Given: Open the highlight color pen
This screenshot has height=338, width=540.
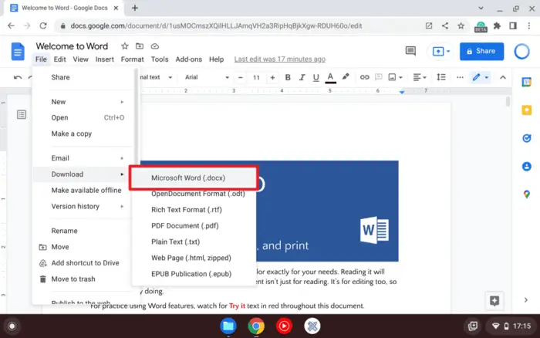Looking at the screenshot, I should coord(346,77).
